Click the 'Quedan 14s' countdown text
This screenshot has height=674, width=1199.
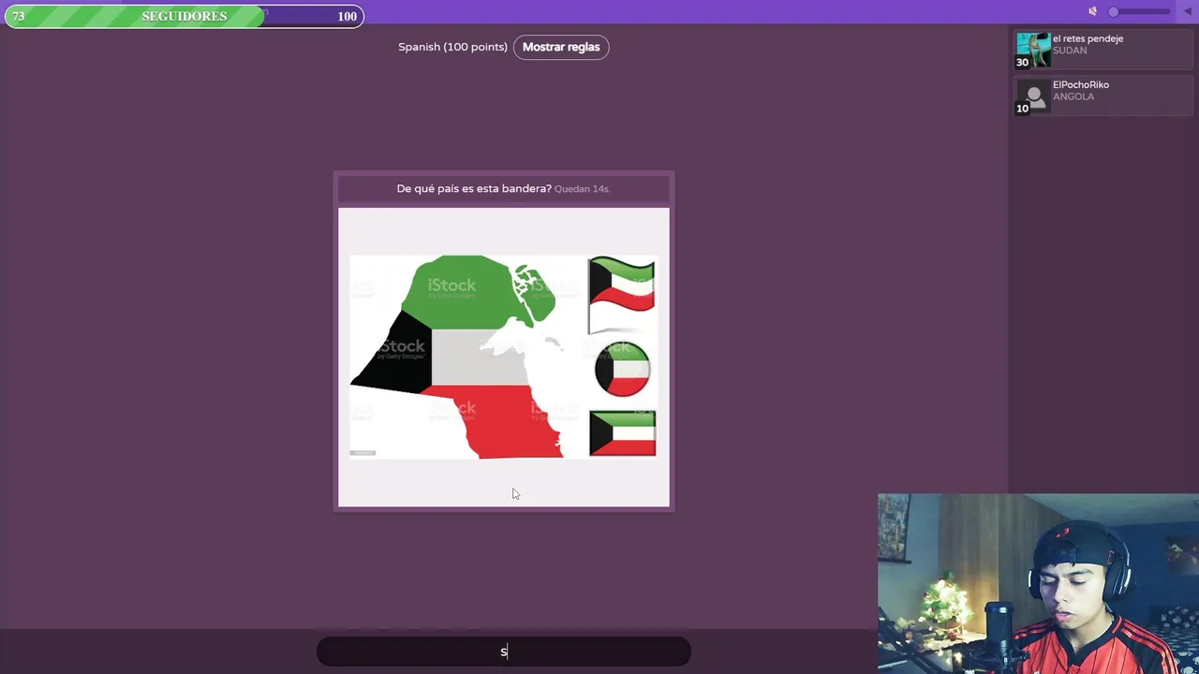pyautogui.click(x=582, y=189)
